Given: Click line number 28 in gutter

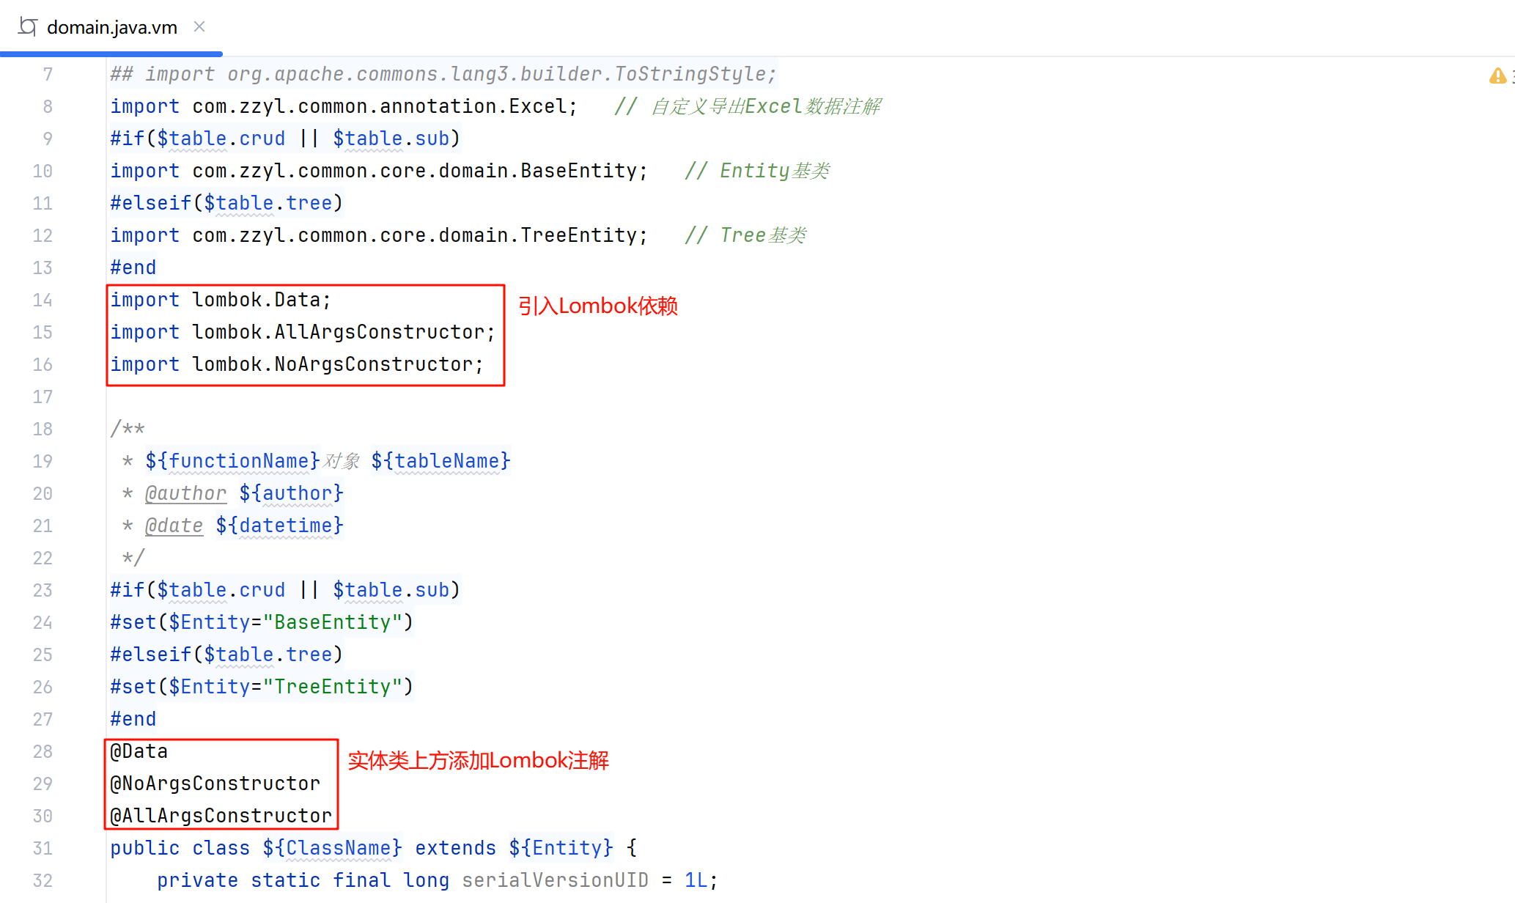Looking at the screenshot, I should (x=43, y=751).
